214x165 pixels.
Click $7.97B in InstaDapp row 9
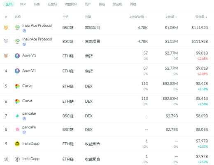coord(202,141)
